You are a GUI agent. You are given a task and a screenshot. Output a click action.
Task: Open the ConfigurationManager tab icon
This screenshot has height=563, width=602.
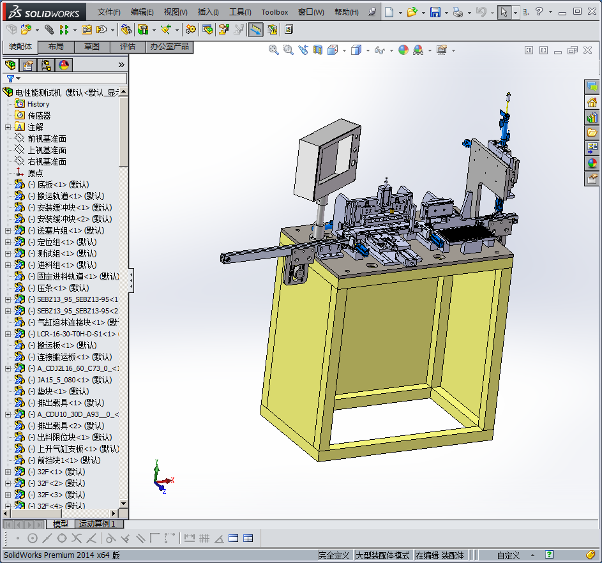click(45, 65)
